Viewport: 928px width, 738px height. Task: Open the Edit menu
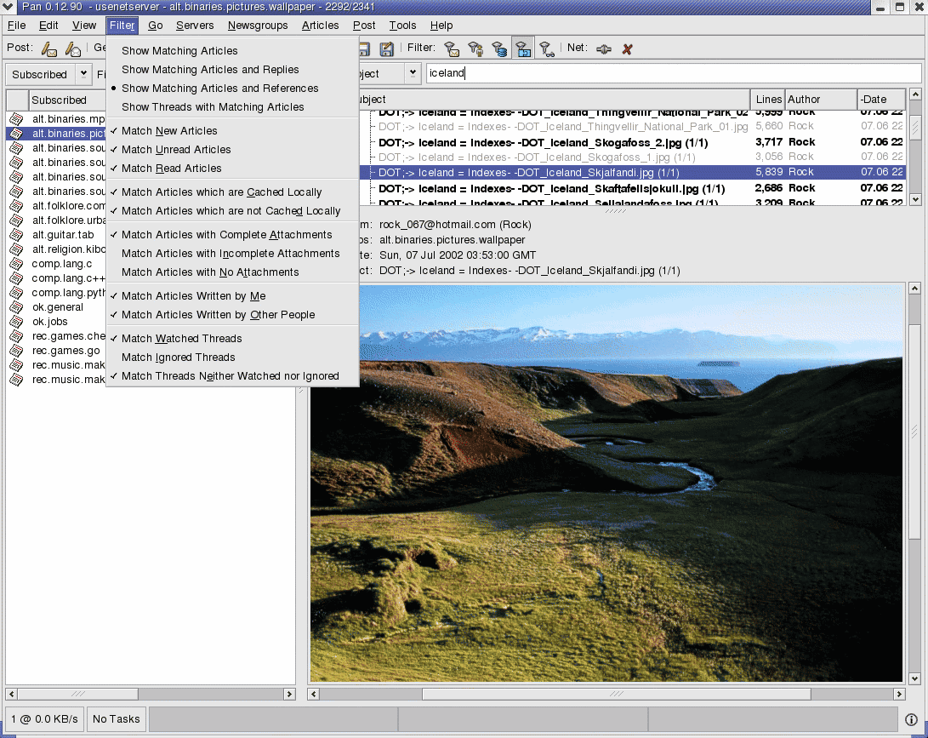pos(48,26)
